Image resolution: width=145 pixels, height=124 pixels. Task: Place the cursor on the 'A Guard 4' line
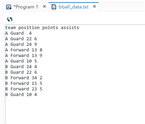pos(18,33)
